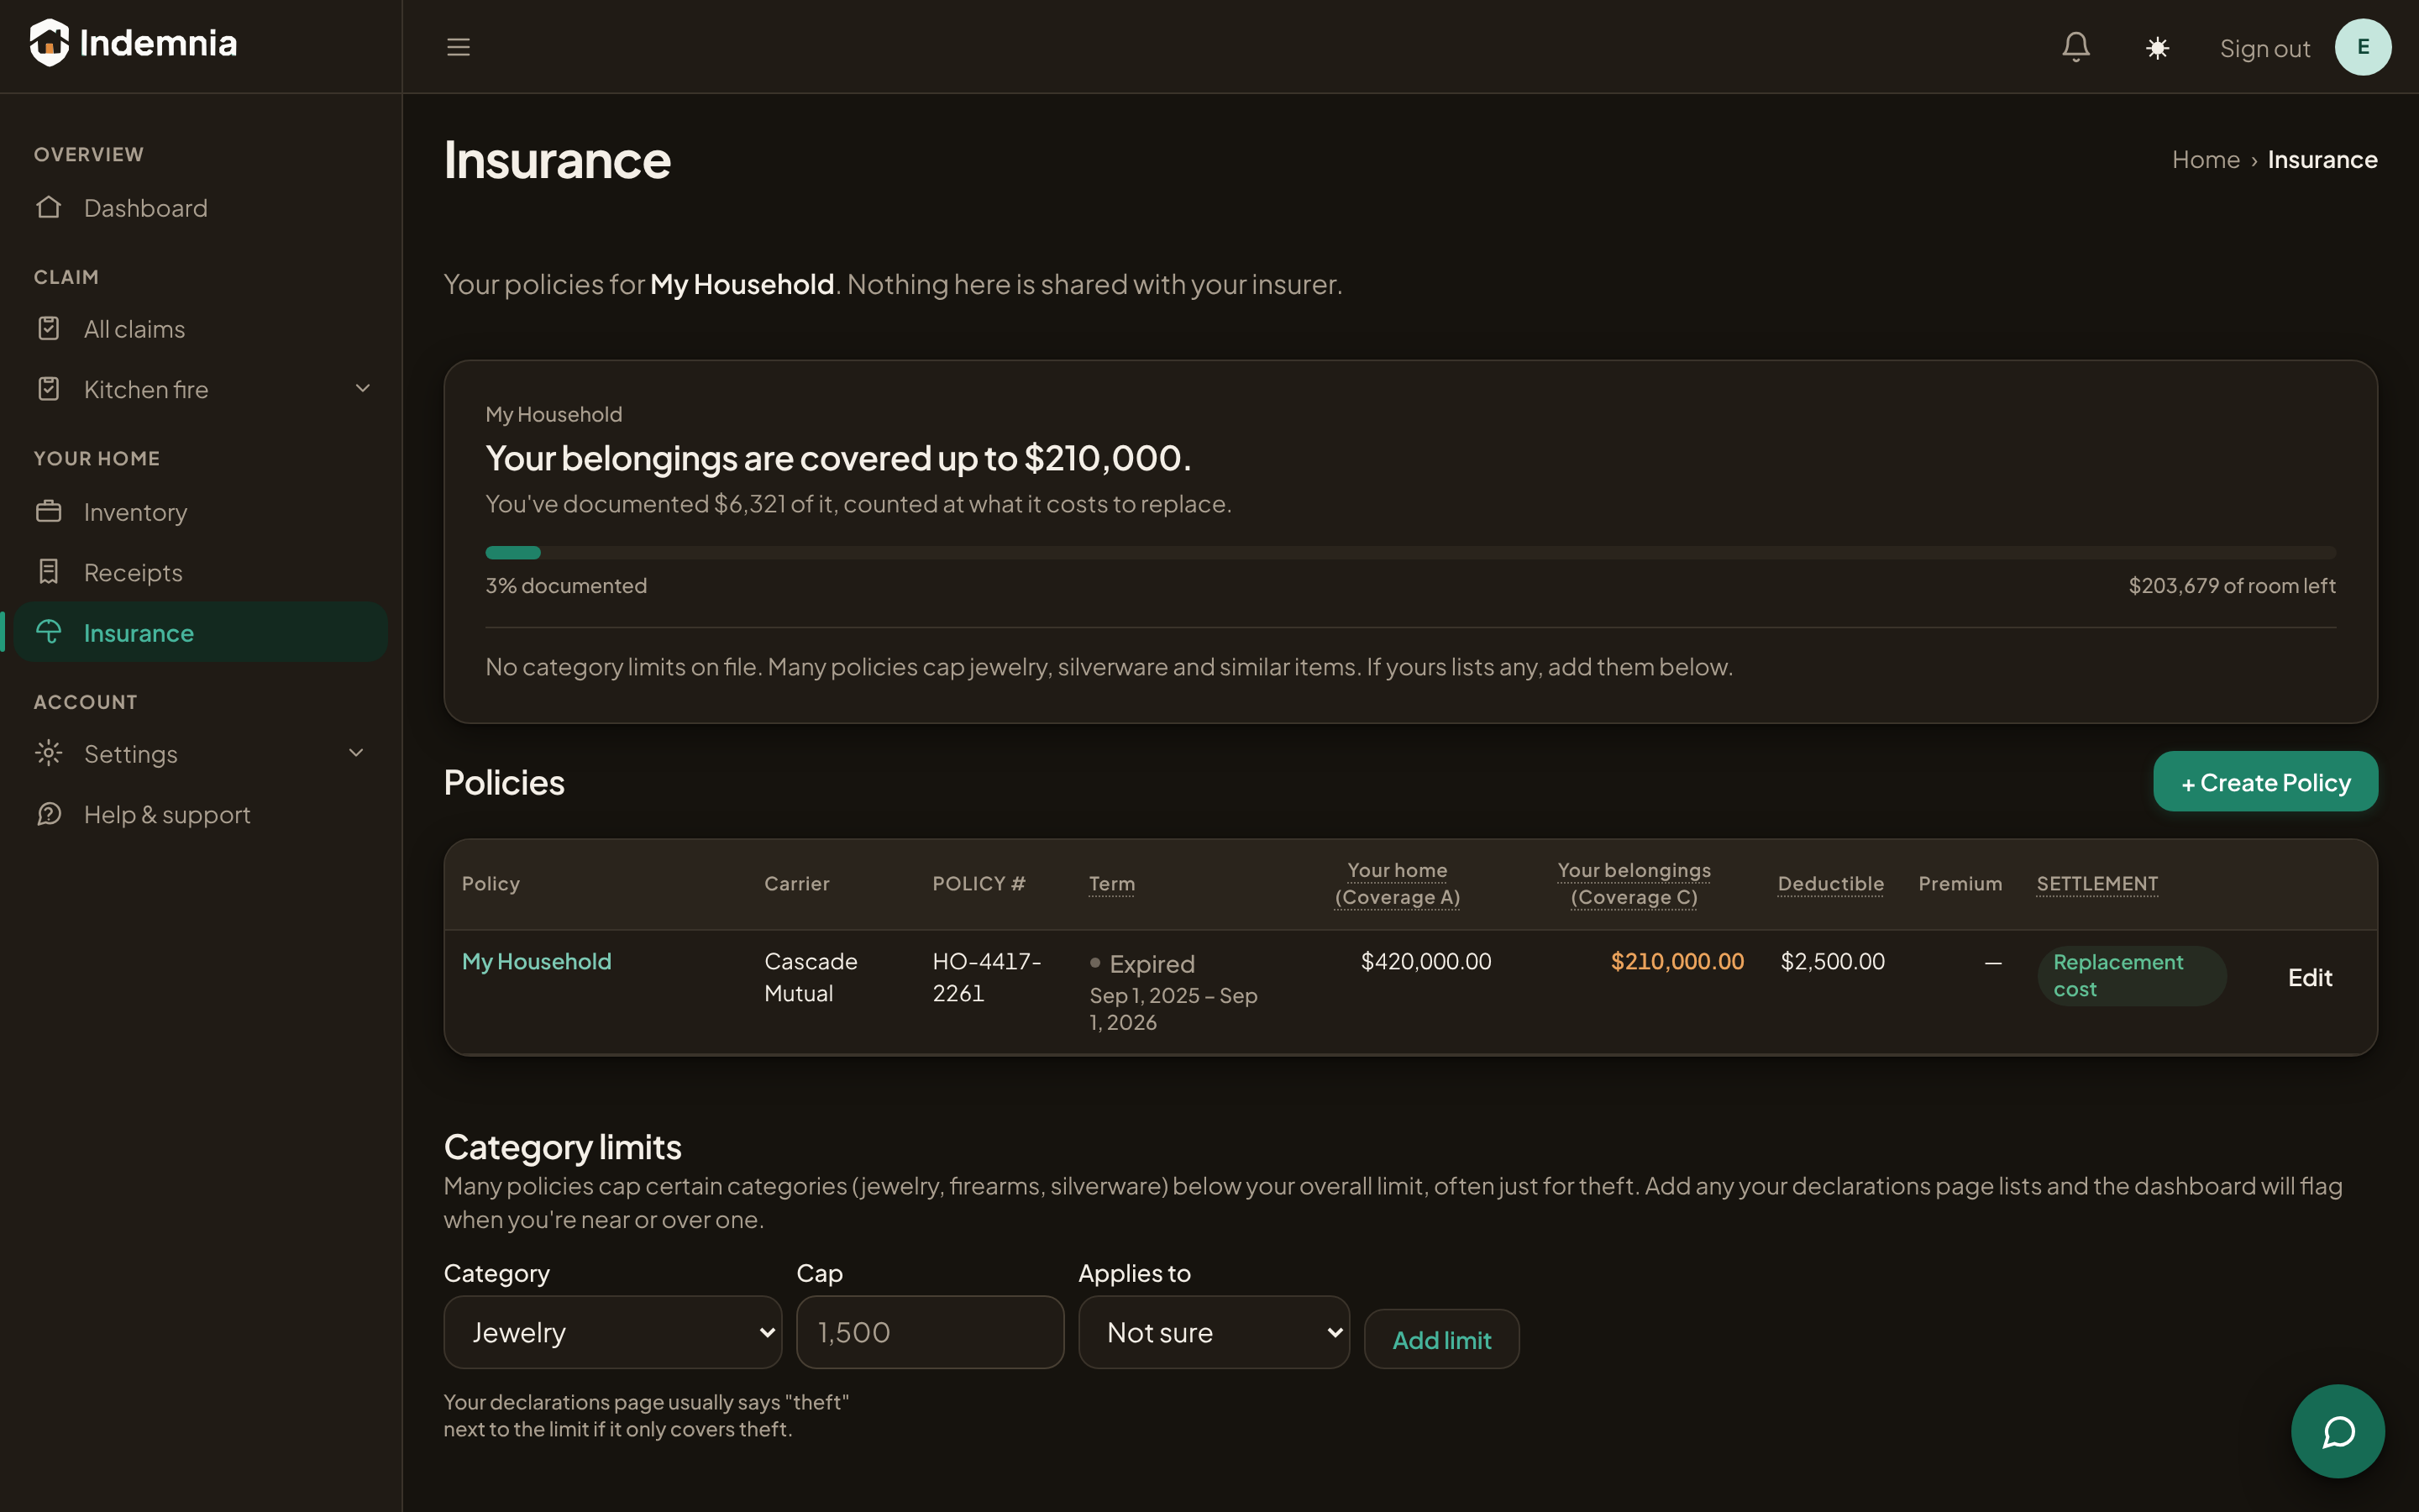Click the SETTLEMENT column header
The width and height of the screenshot is (2419, 1512).
[x=2097, y=883]
